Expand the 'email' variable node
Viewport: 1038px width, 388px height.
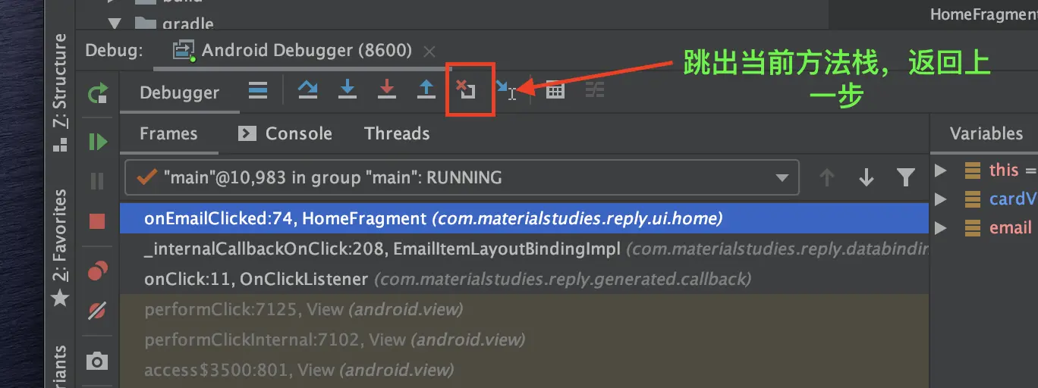tap(941, 228)
